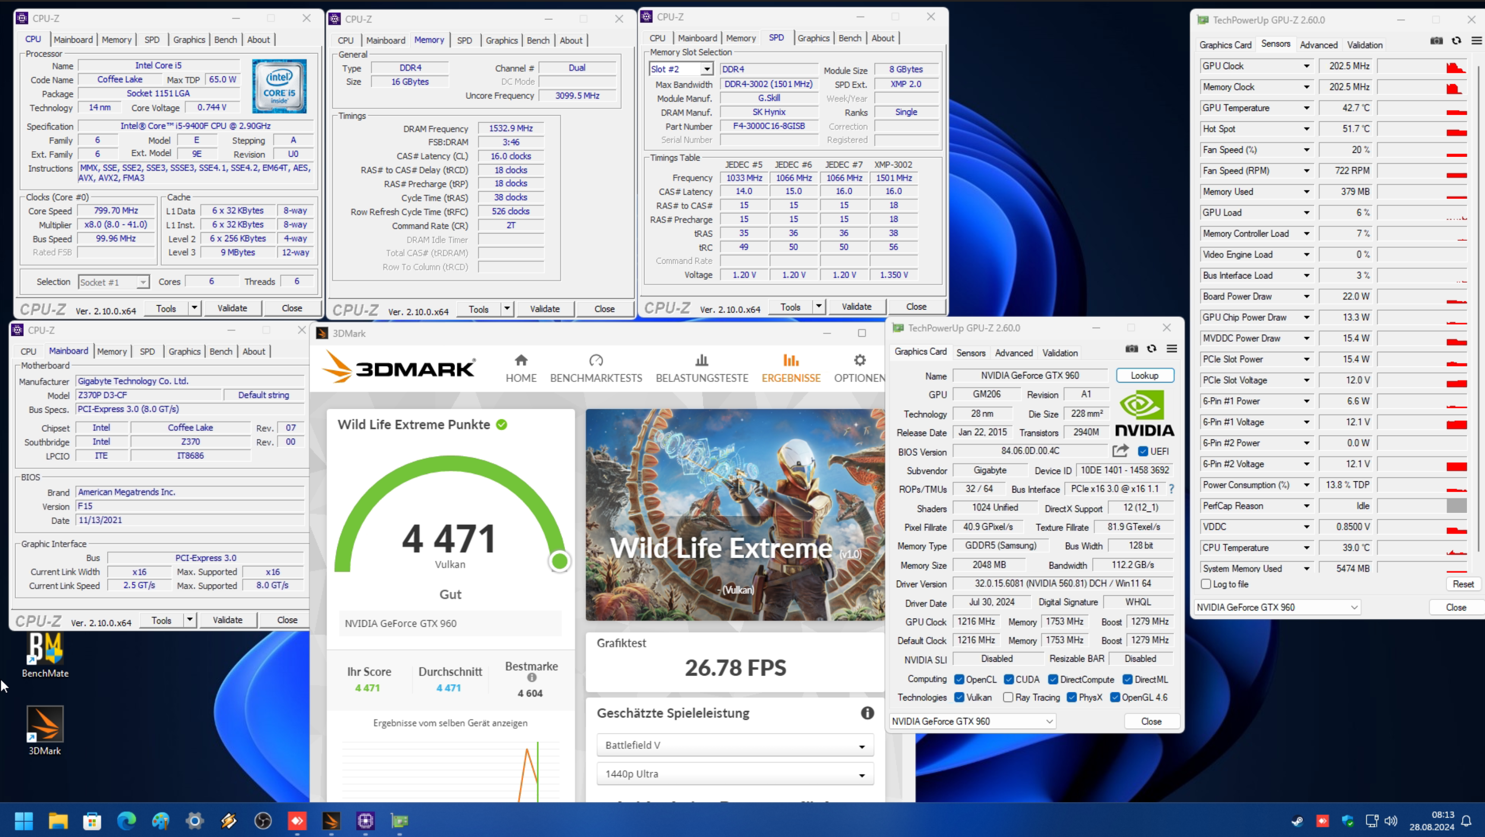Click the volume tray icon

1390,821
